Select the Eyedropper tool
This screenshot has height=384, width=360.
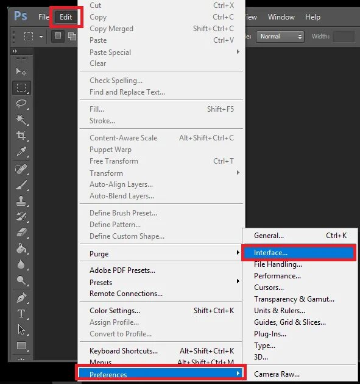(21, 151)
